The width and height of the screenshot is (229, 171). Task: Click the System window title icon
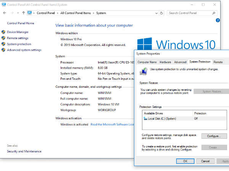(4, 5)
